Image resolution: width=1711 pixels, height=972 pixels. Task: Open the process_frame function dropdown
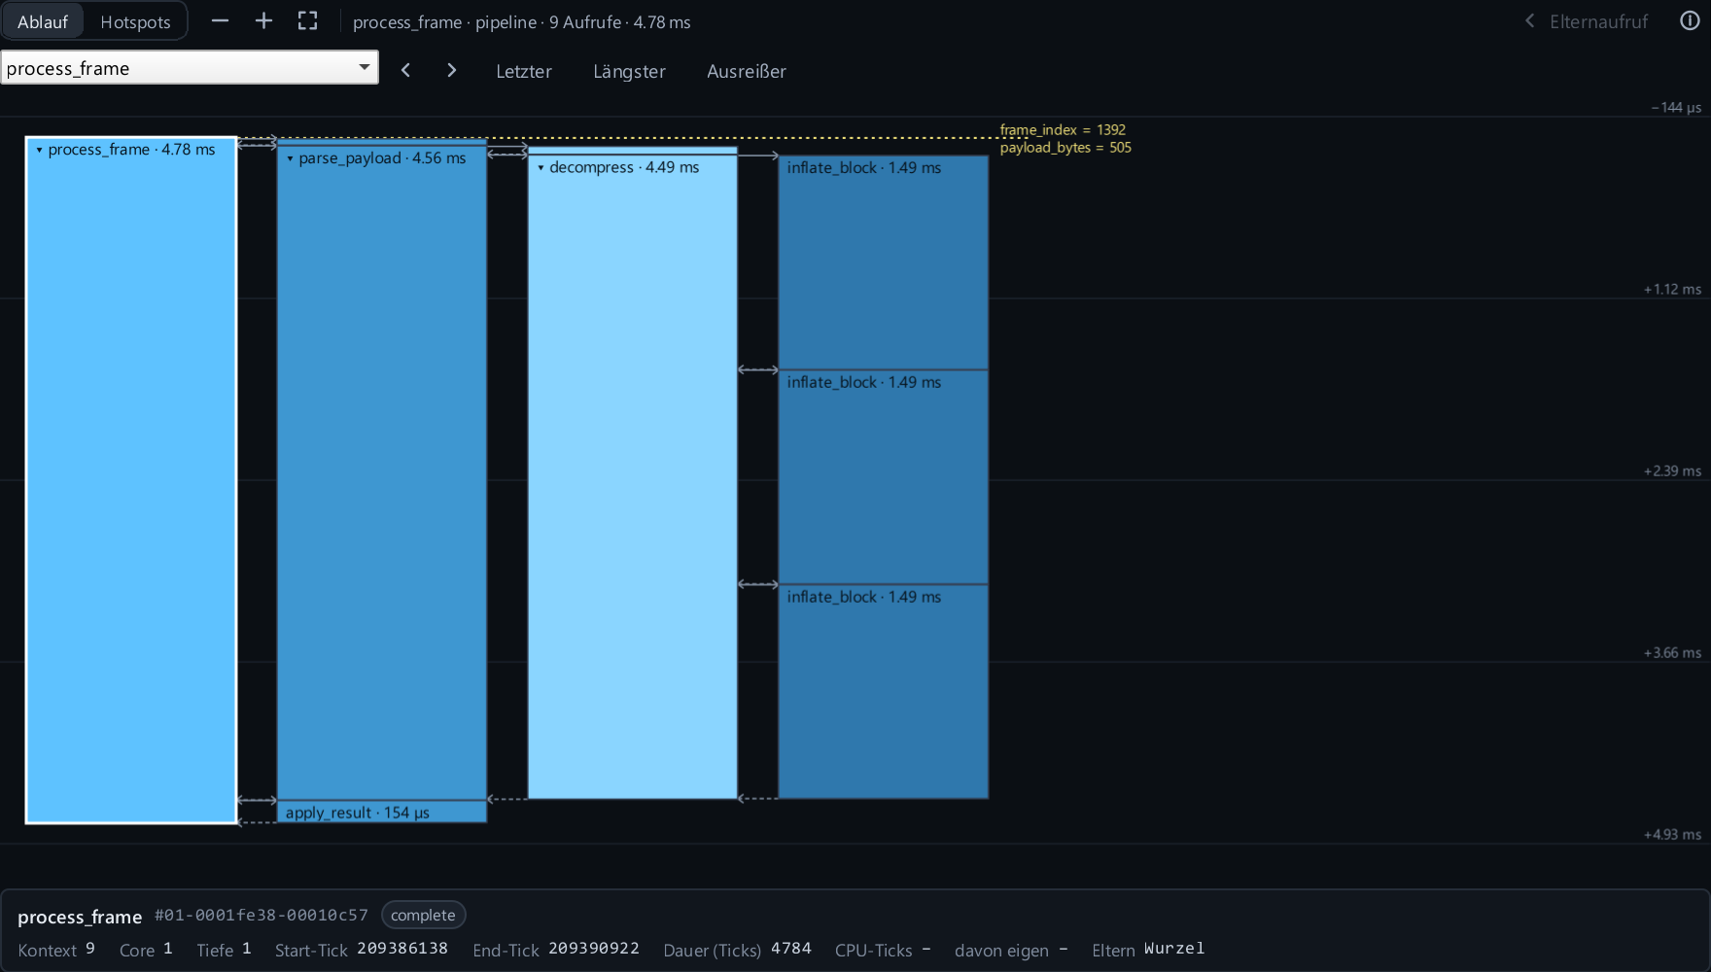[190, 68]
